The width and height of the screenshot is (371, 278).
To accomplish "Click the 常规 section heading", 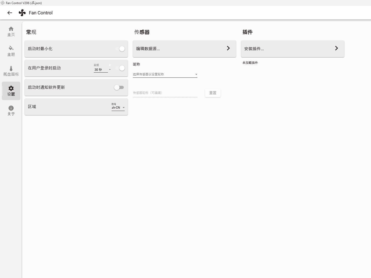I will point(31,32).
